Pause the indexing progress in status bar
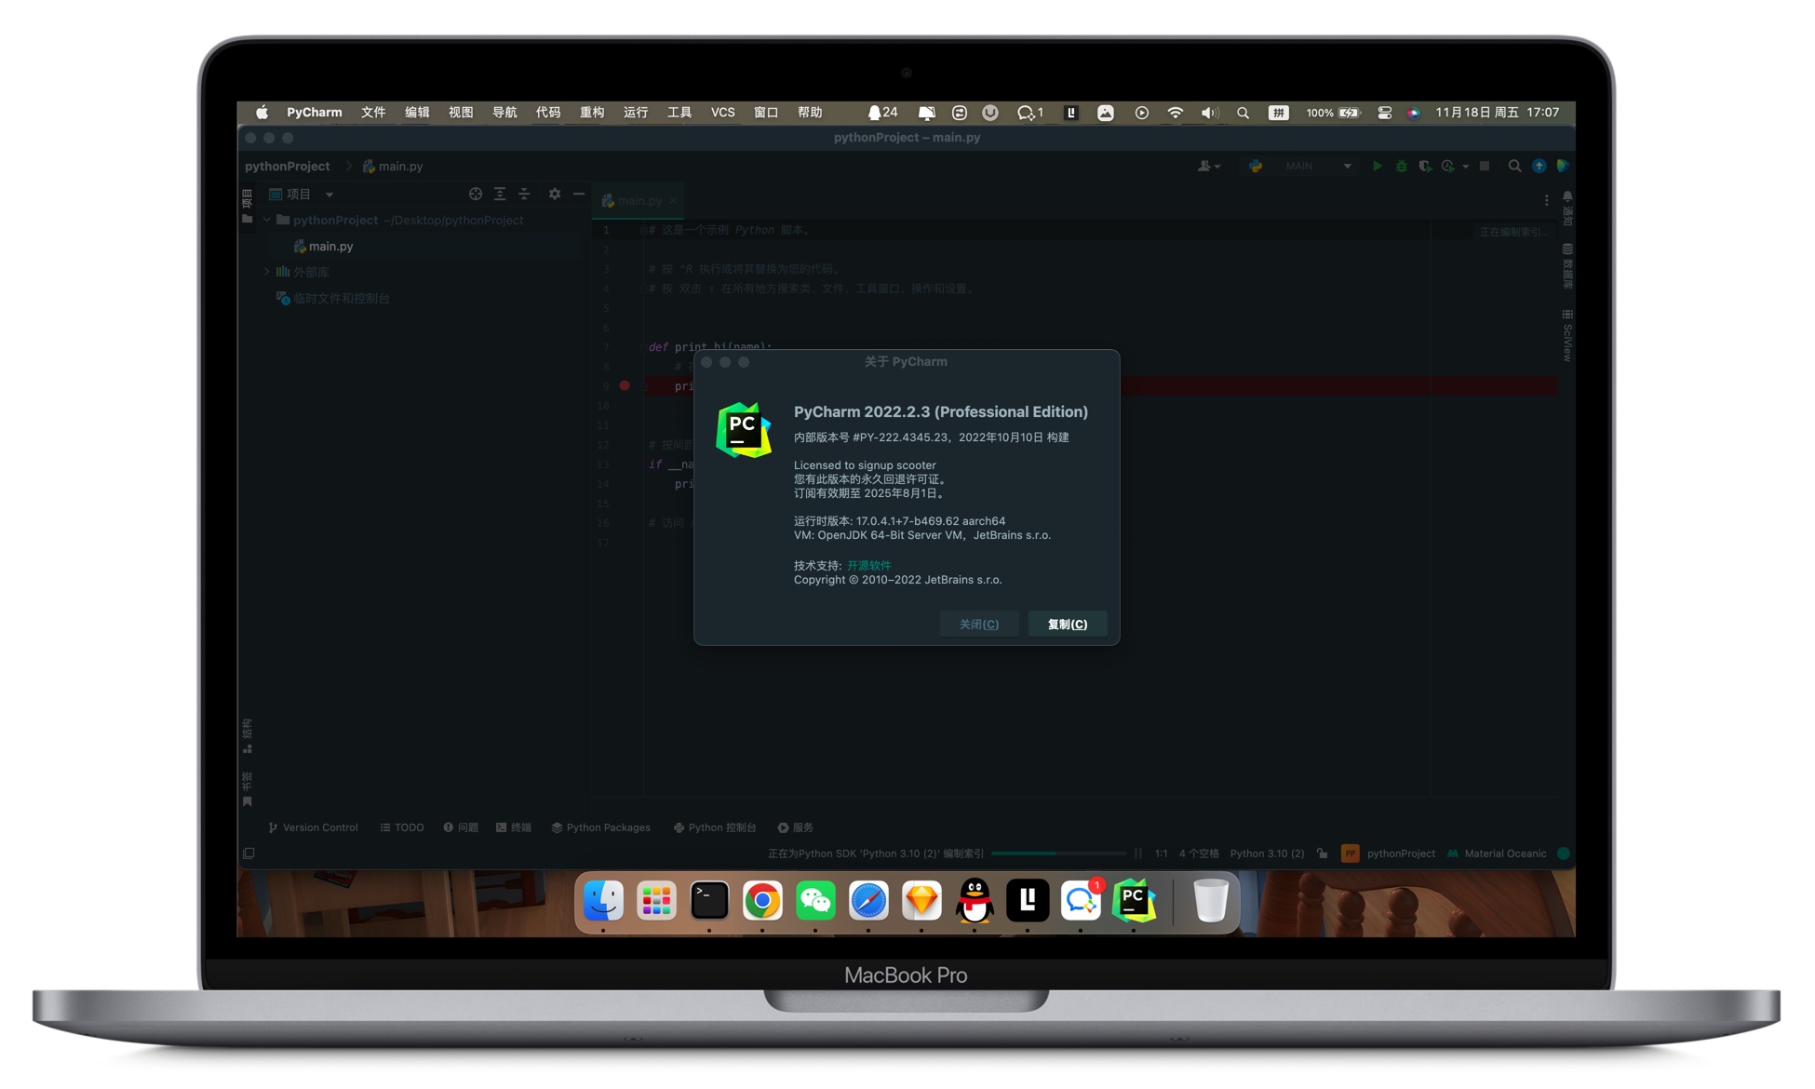1815x1089 pixels. (x=1138, y=854)
